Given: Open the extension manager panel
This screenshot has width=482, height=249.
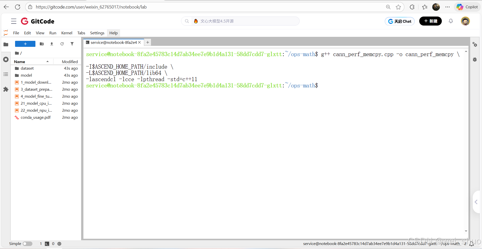Looking at the screenshot, I should tap(6, 89).
